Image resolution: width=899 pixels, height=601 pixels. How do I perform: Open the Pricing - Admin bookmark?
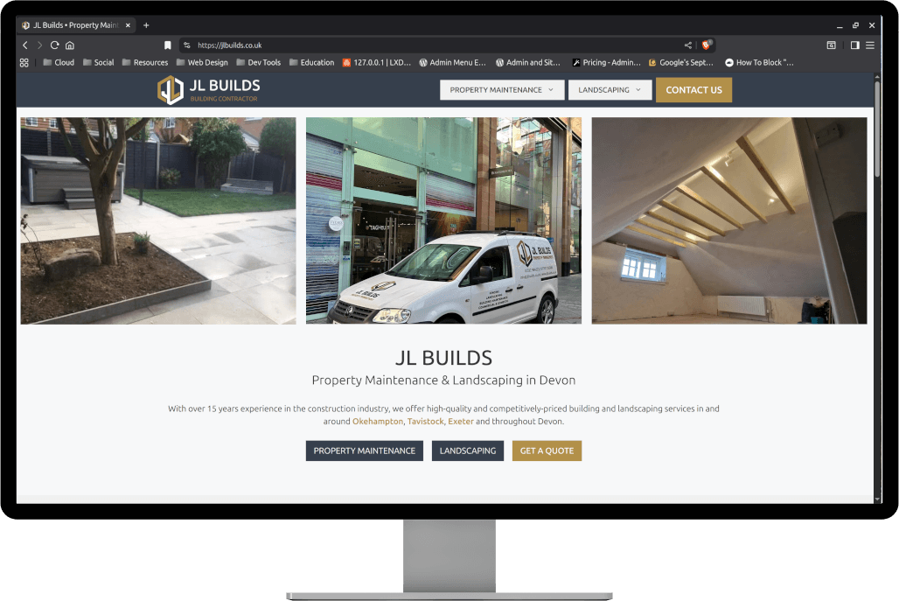click(x=606, y=63)
